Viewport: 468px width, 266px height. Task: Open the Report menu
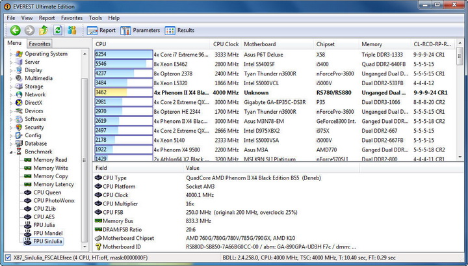pos(47,18)
